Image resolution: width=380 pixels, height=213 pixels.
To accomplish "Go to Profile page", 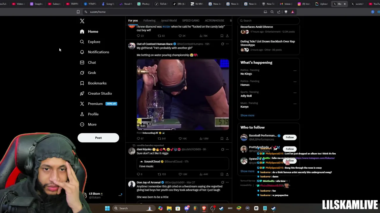I will [89, 114].
